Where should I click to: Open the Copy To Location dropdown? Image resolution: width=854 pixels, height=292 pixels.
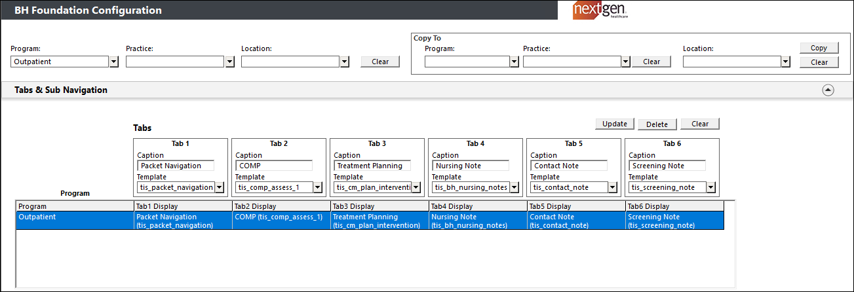coord(785,62)
